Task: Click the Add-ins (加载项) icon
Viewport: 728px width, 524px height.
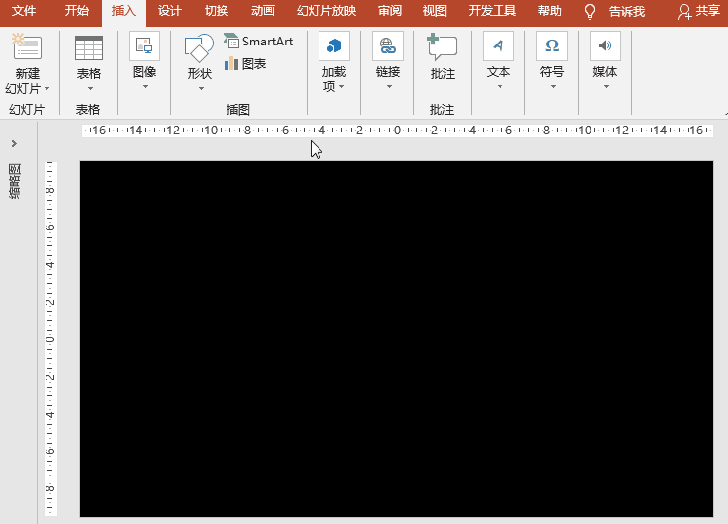Action: [334, 45]
